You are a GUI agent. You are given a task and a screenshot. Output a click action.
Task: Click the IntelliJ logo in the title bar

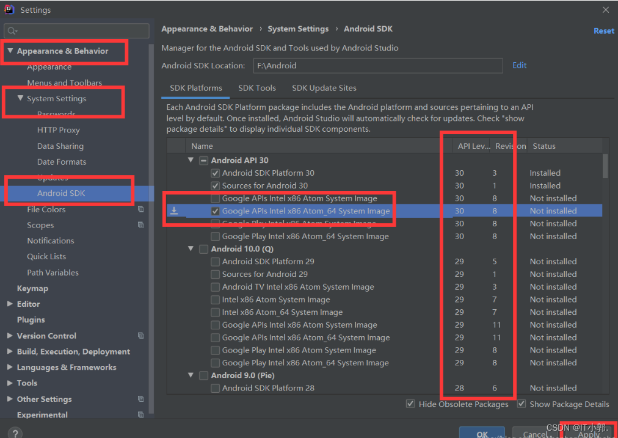[10, 10]
